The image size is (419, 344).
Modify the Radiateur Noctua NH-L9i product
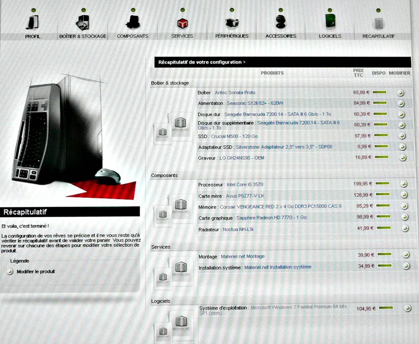pyautogui.click(x=405, y=228)
